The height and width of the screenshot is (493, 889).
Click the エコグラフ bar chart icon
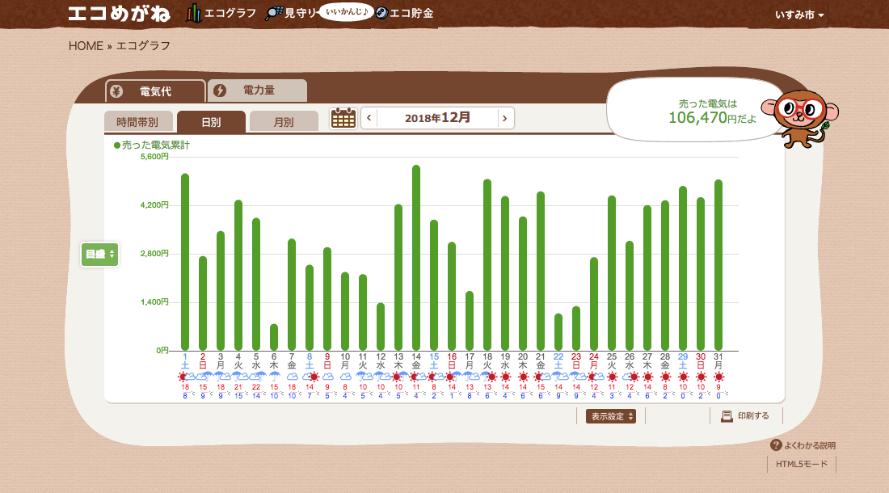pos(193,13)
